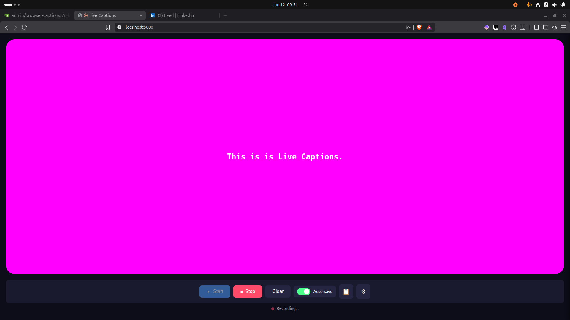
Task: Turn off the Auto-save toggle
Action: tap(303, 292)
